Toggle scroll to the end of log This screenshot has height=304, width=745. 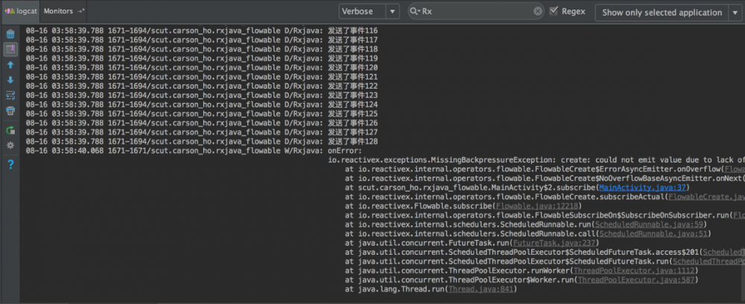[x=10, y=48]
